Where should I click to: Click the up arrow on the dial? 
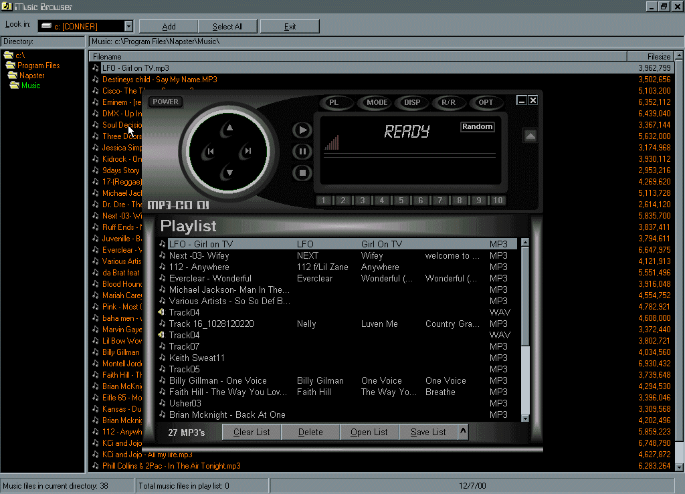(x=229, y=128)
